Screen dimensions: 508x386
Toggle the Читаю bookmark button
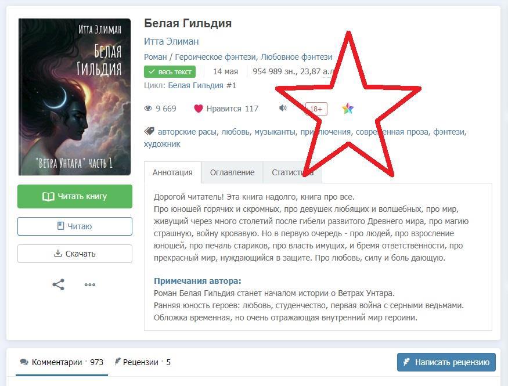75,226
